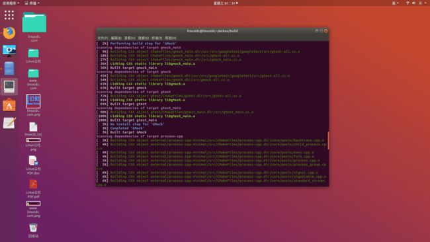Click "Scanning dependencies of target gtest_main" line
The image size is (430, 242).
pyautogui.click(x=138, y=108)
